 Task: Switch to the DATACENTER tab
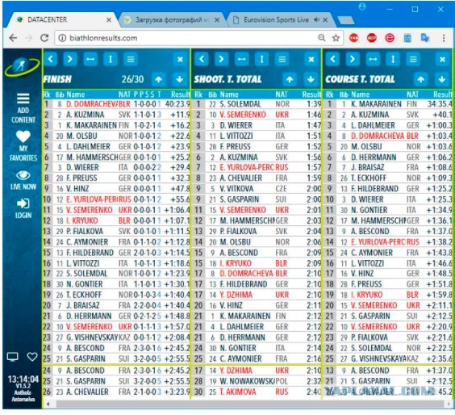(x=61, y=19)
